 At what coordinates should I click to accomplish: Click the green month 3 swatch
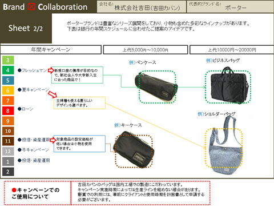point(8,60)
